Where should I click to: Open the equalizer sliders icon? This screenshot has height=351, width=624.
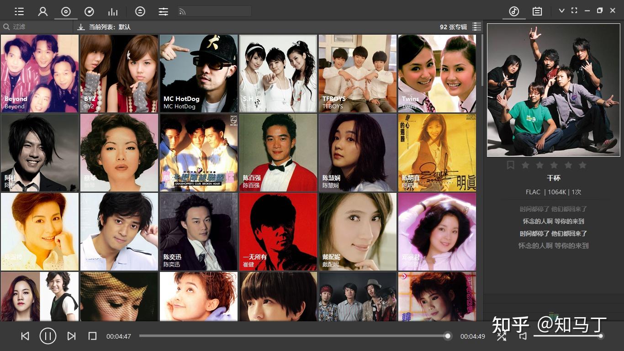(x=163, y=11)
